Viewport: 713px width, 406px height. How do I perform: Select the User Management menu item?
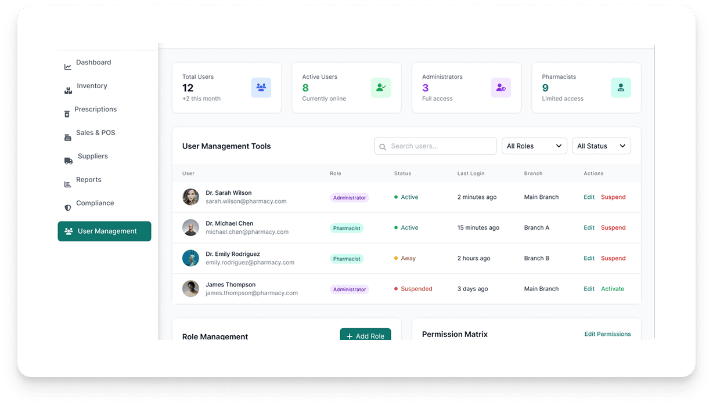pos(105,231)
